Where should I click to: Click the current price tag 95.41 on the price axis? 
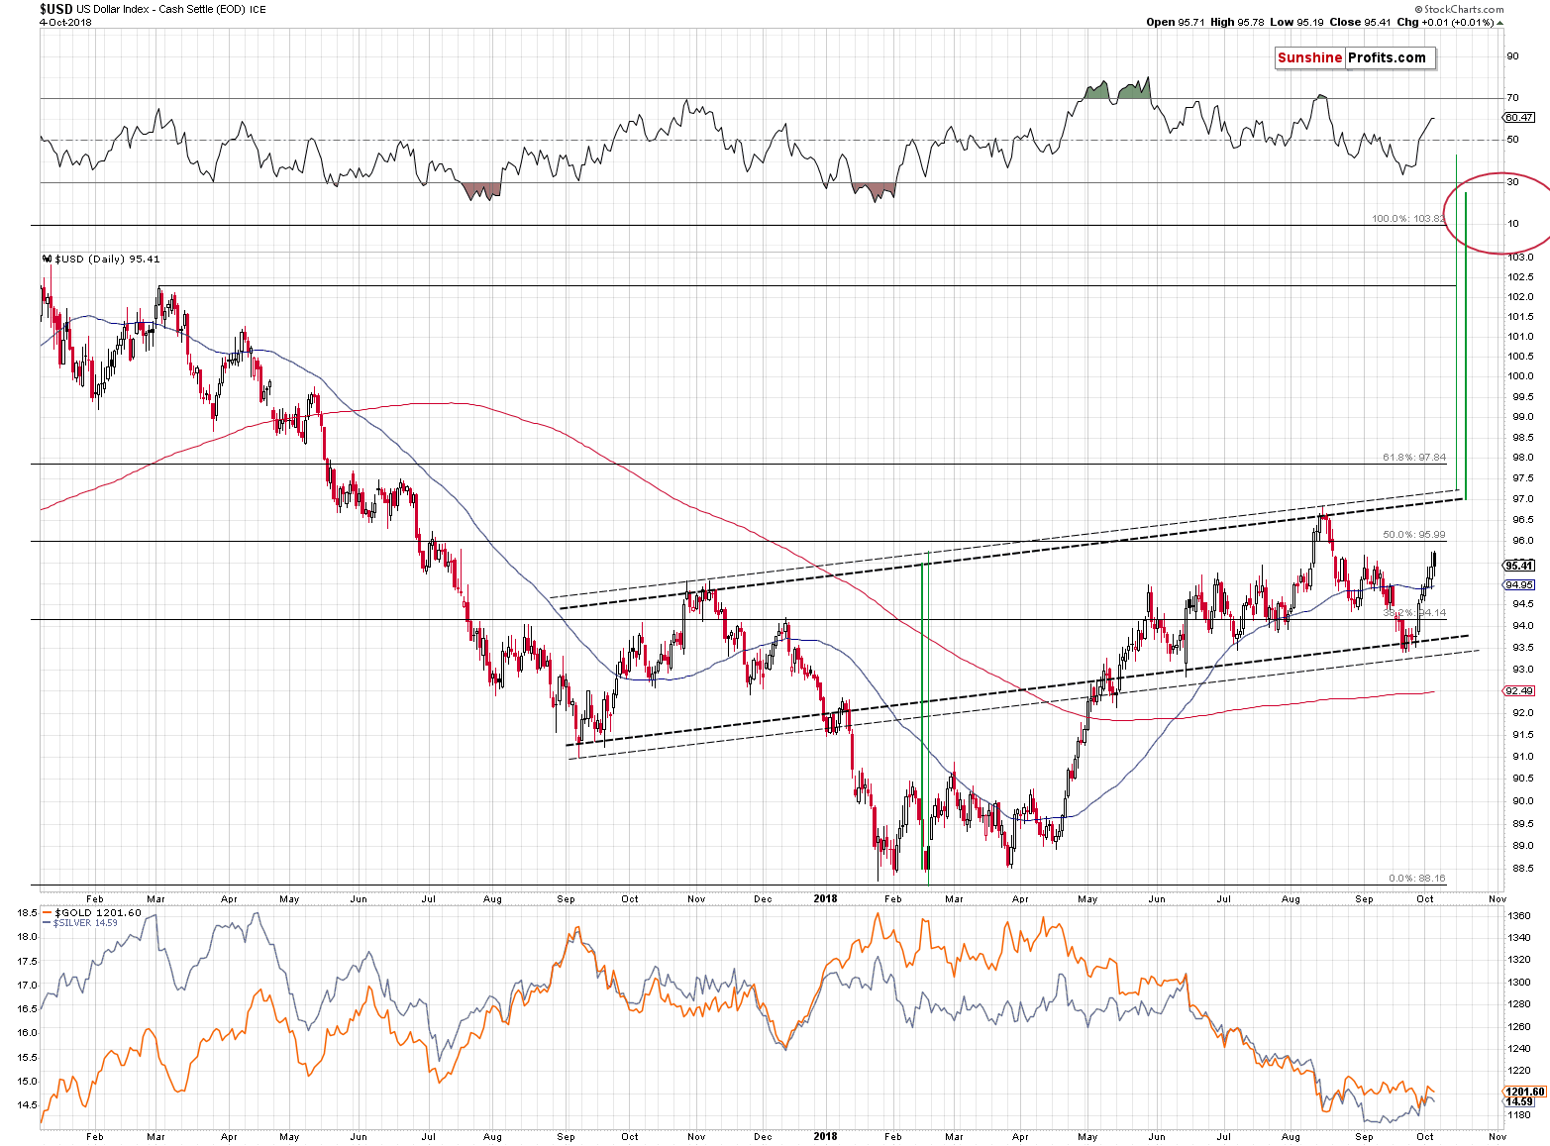pos(1518,566)
